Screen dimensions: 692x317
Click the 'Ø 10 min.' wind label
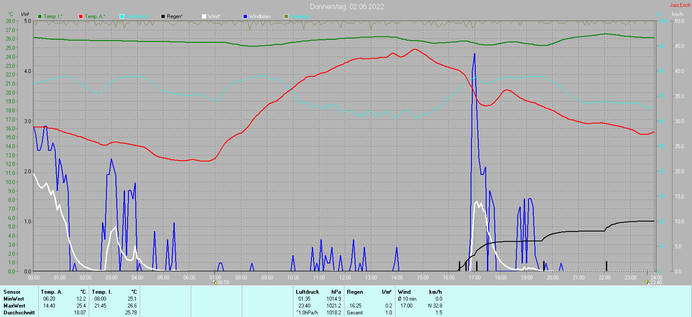coord(407,299)
